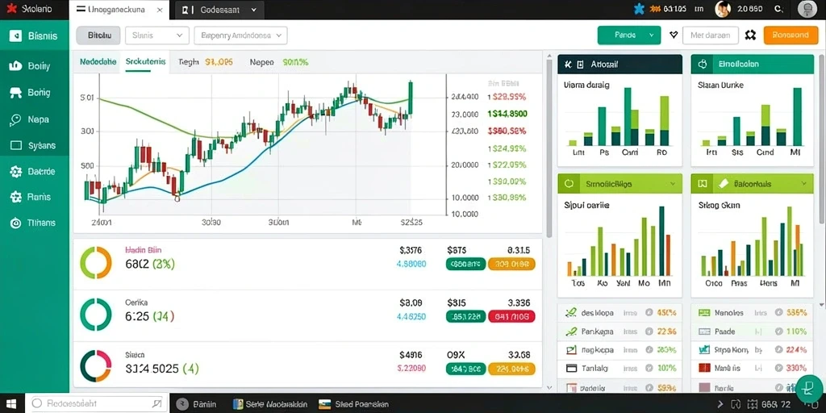Open the Boily sidebar icon
826x413 pixels.
coord(16,66)
